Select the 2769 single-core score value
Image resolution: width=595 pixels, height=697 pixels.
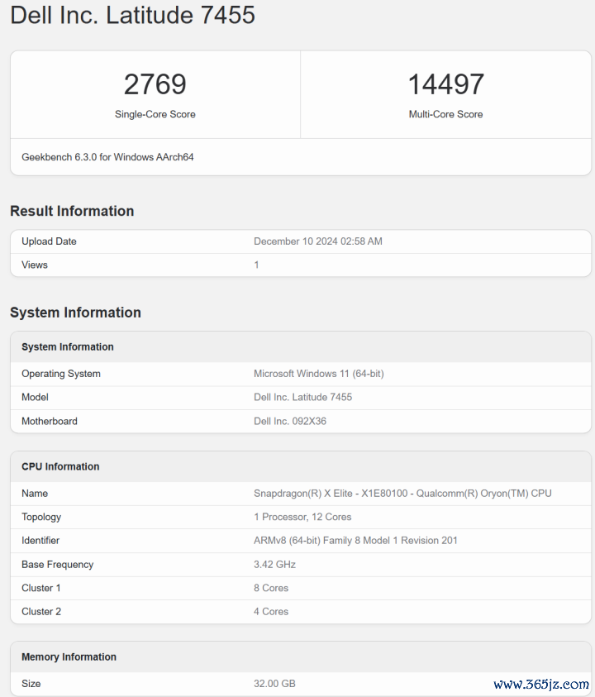[x=155, y=84]
